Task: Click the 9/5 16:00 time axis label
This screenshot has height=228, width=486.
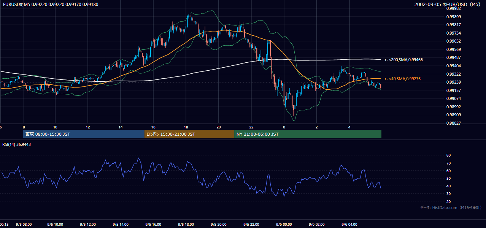Action: [x=153, y=225]
